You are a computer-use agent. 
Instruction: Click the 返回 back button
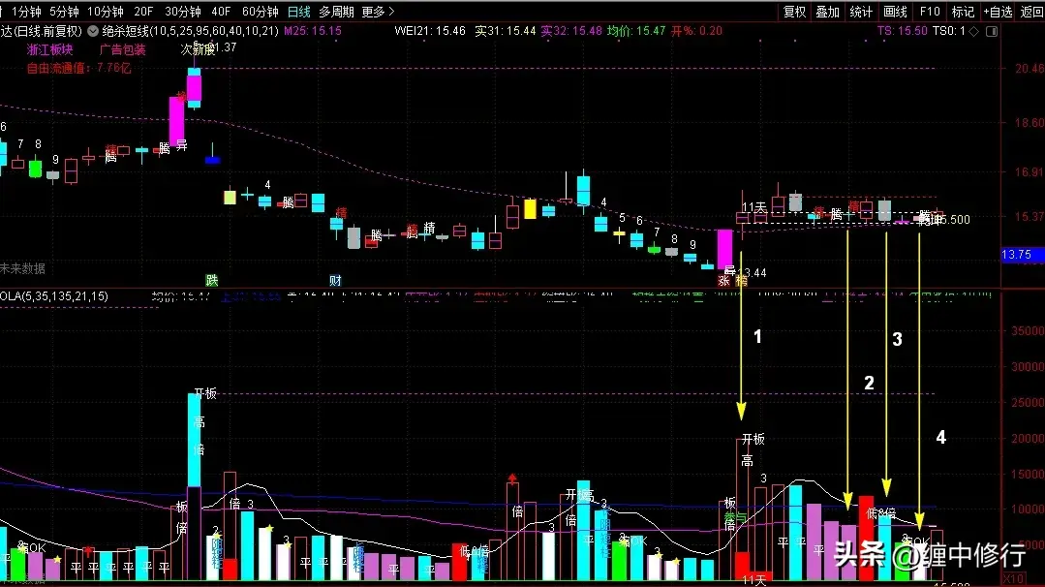click(1032, 12)
